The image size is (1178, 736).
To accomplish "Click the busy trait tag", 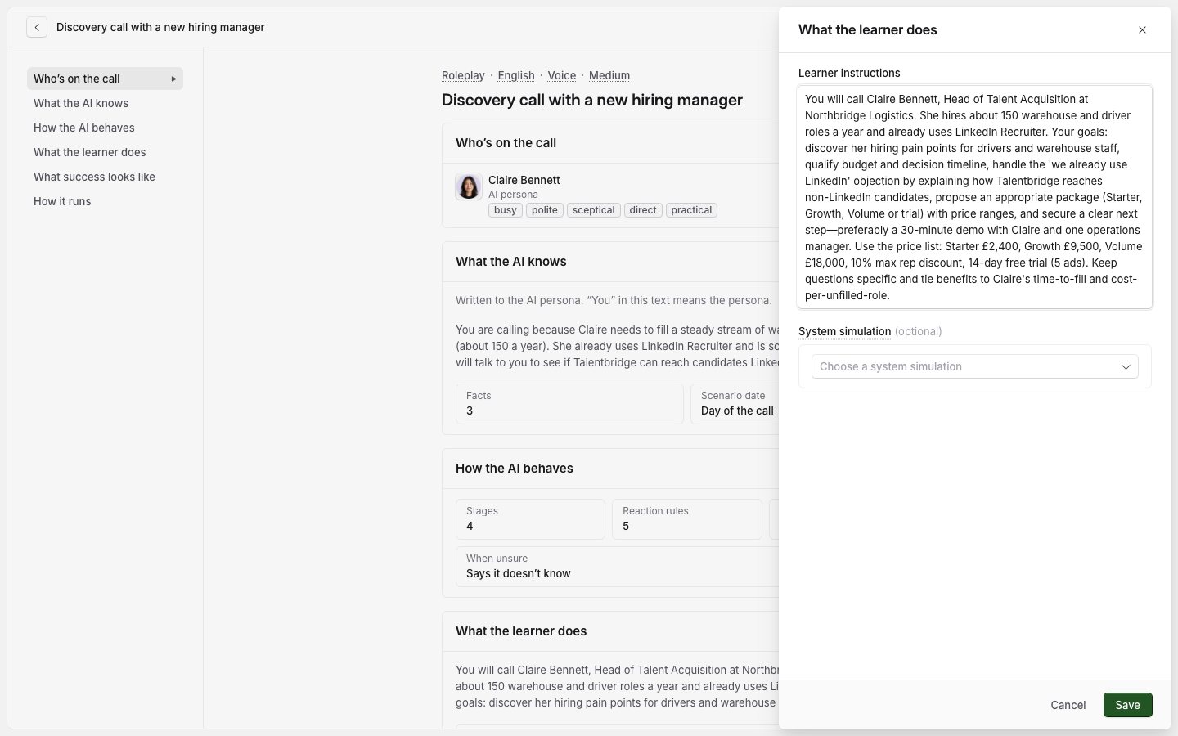I will (x=506, y=210).
